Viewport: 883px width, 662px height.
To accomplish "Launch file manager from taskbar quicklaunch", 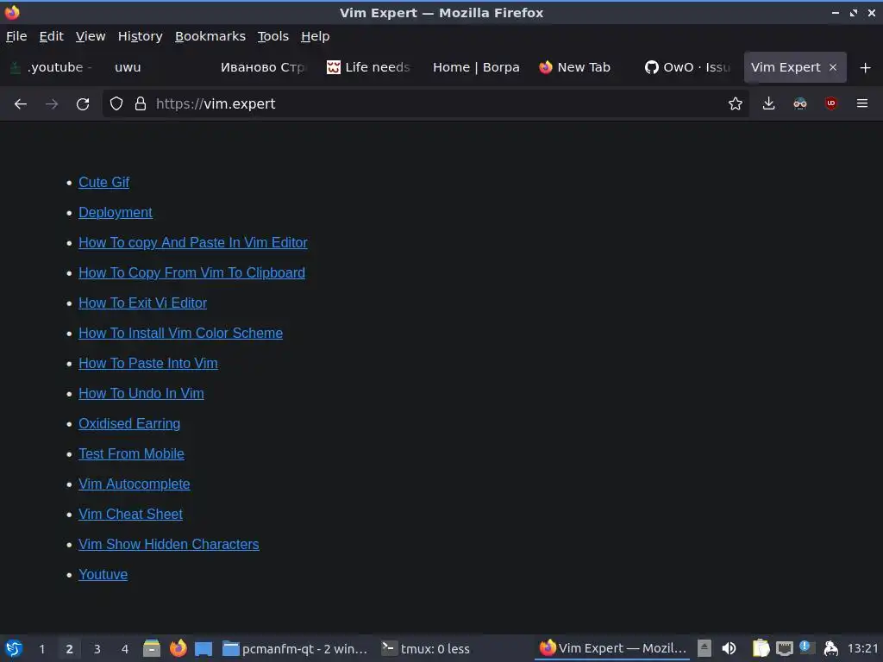I will tap(152, 648).
